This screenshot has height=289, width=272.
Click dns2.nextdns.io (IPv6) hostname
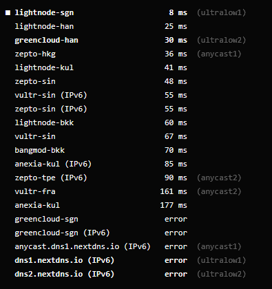coord(65,274)
